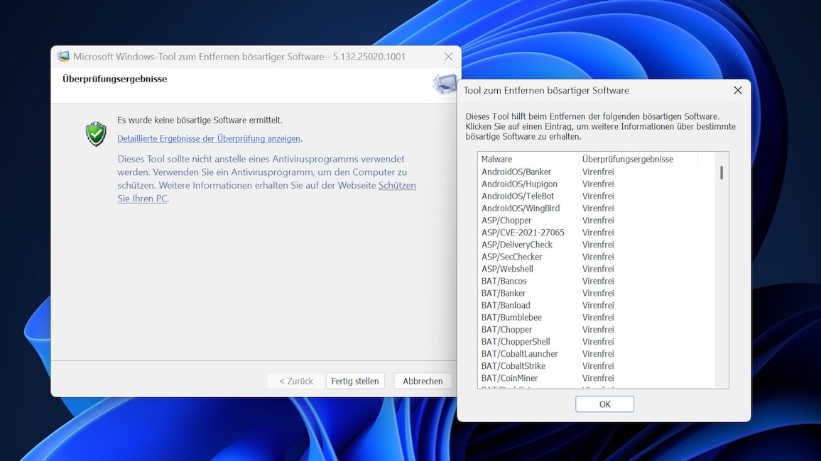Click the malware list scrollbar thumb
The width and height of the screenshot is (821, 461).
722,172
